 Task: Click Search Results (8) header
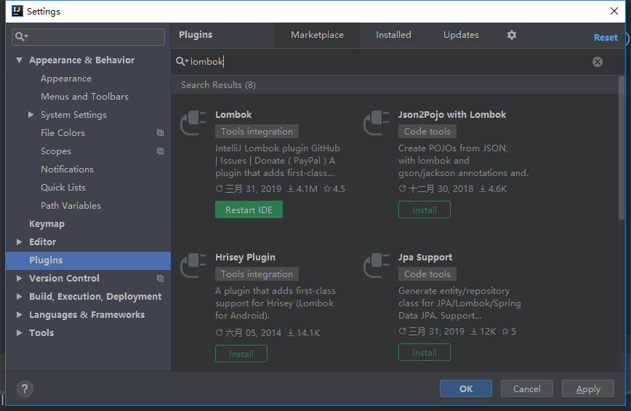tap(218, 85)
